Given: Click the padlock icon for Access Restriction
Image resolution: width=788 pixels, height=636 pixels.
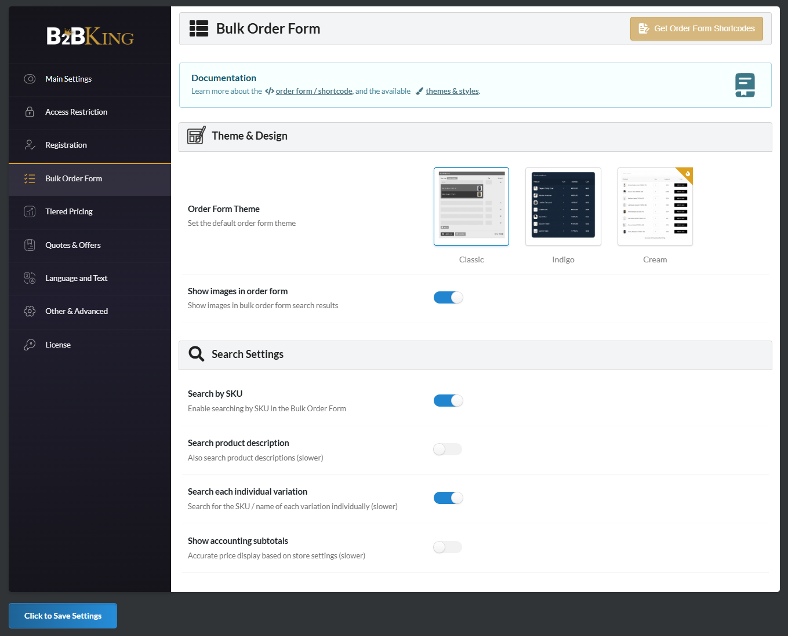Looking at the screenshot, I should coord(30,112).
